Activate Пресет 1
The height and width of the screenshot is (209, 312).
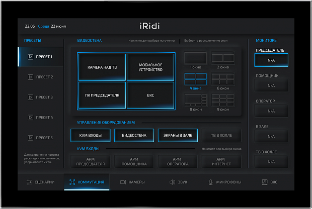(x=41, y=57)
